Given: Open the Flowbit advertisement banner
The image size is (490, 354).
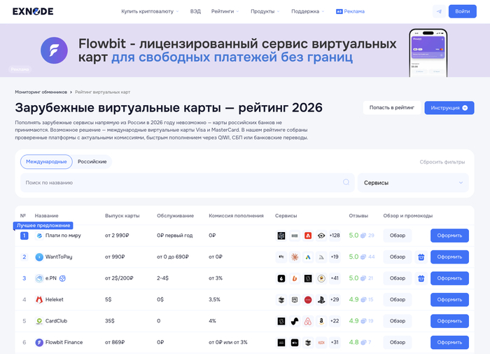Looking at the screenshot, I should (x=245, y=50).
